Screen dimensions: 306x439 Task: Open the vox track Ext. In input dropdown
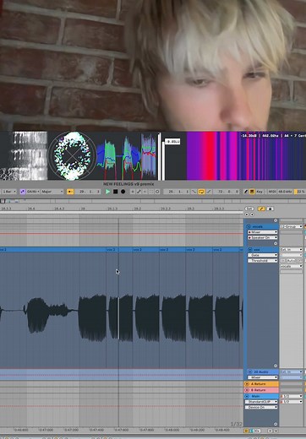coord(291,250)
